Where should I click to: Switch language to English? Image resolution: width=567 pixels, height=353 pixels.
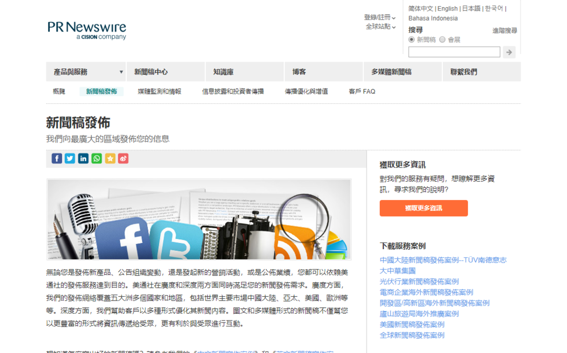pyautogui.click(x=447, y=9)
